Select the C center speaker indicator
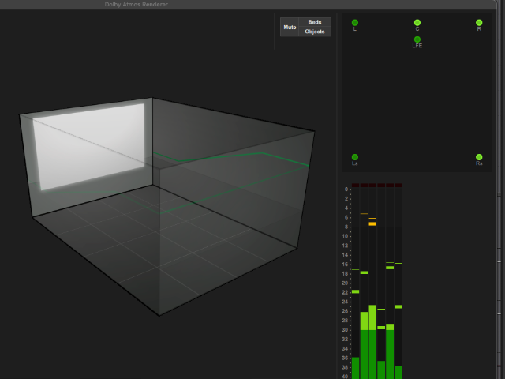Screen dimensions: 505x379 pos(417,23)
